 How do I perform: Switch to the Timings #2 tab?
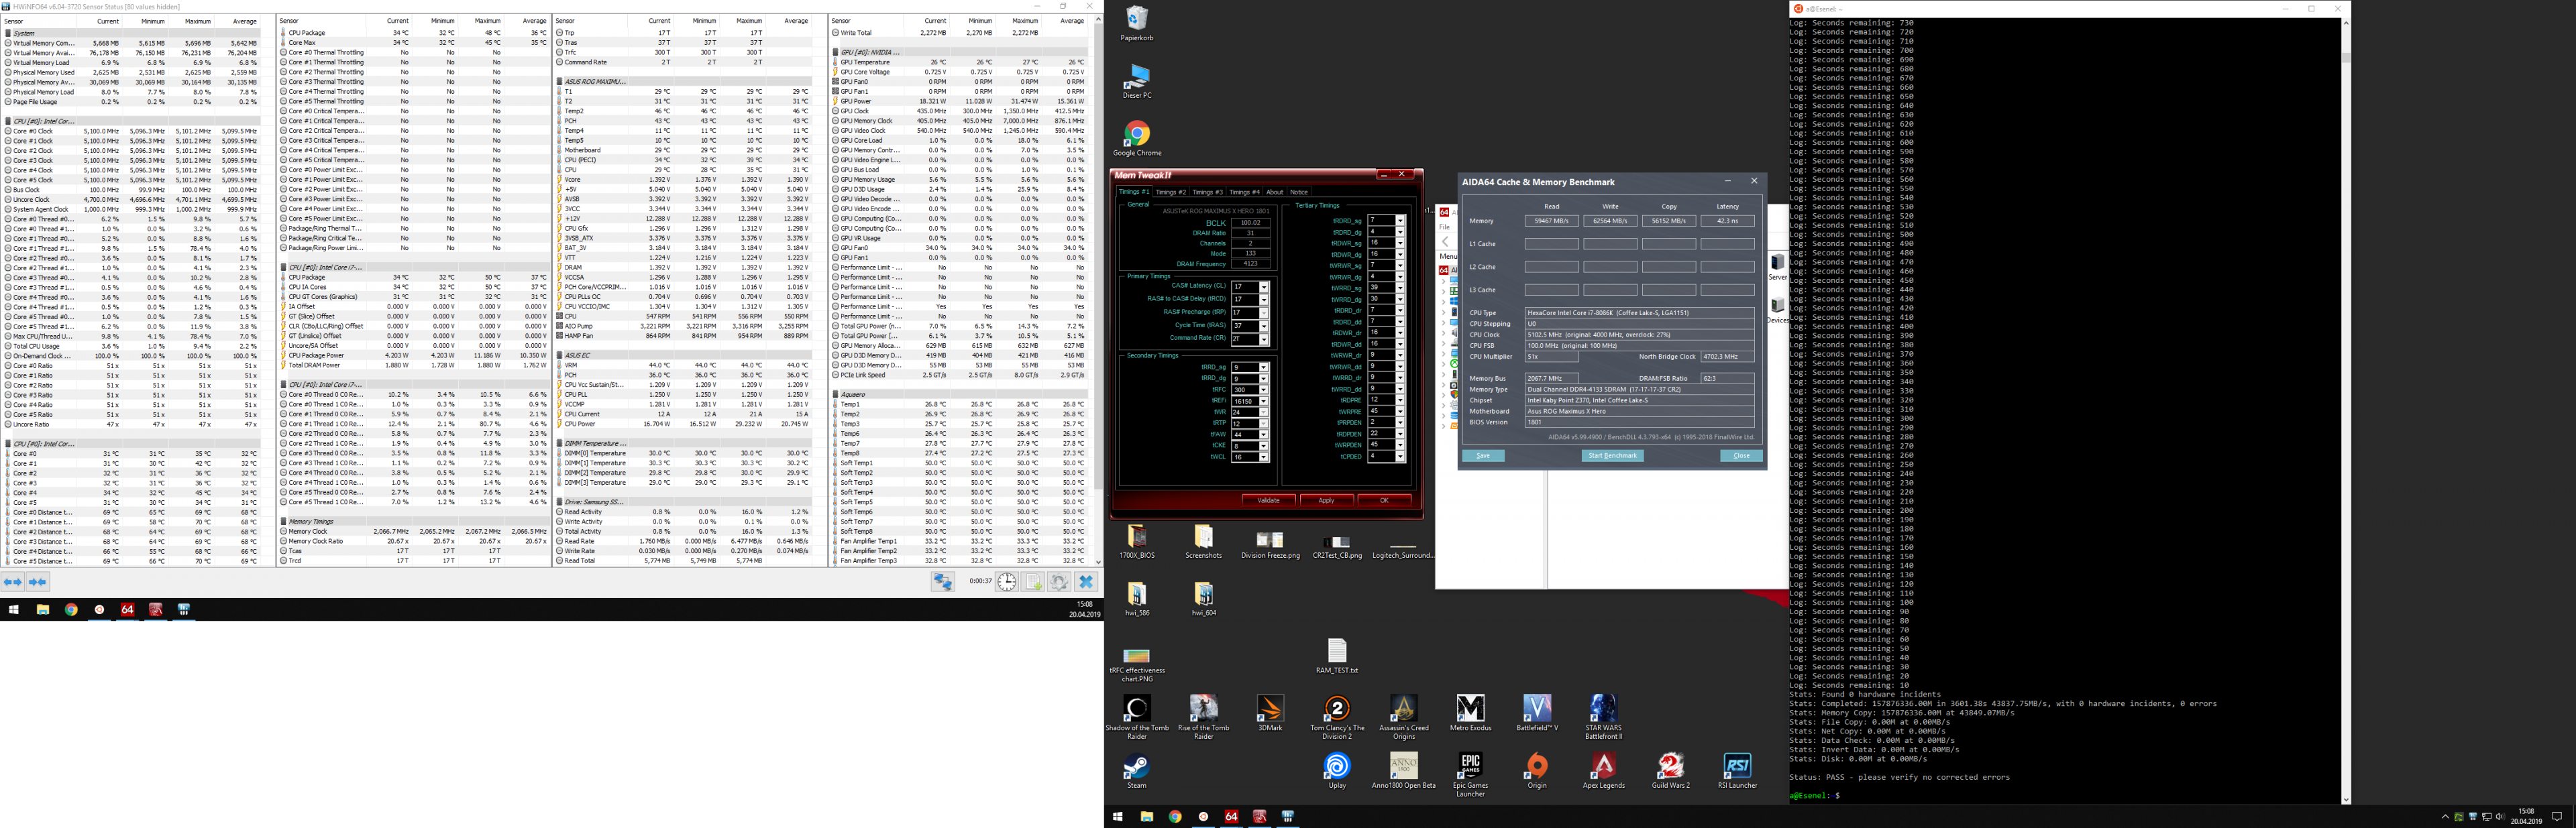[x=1170, y=192]
